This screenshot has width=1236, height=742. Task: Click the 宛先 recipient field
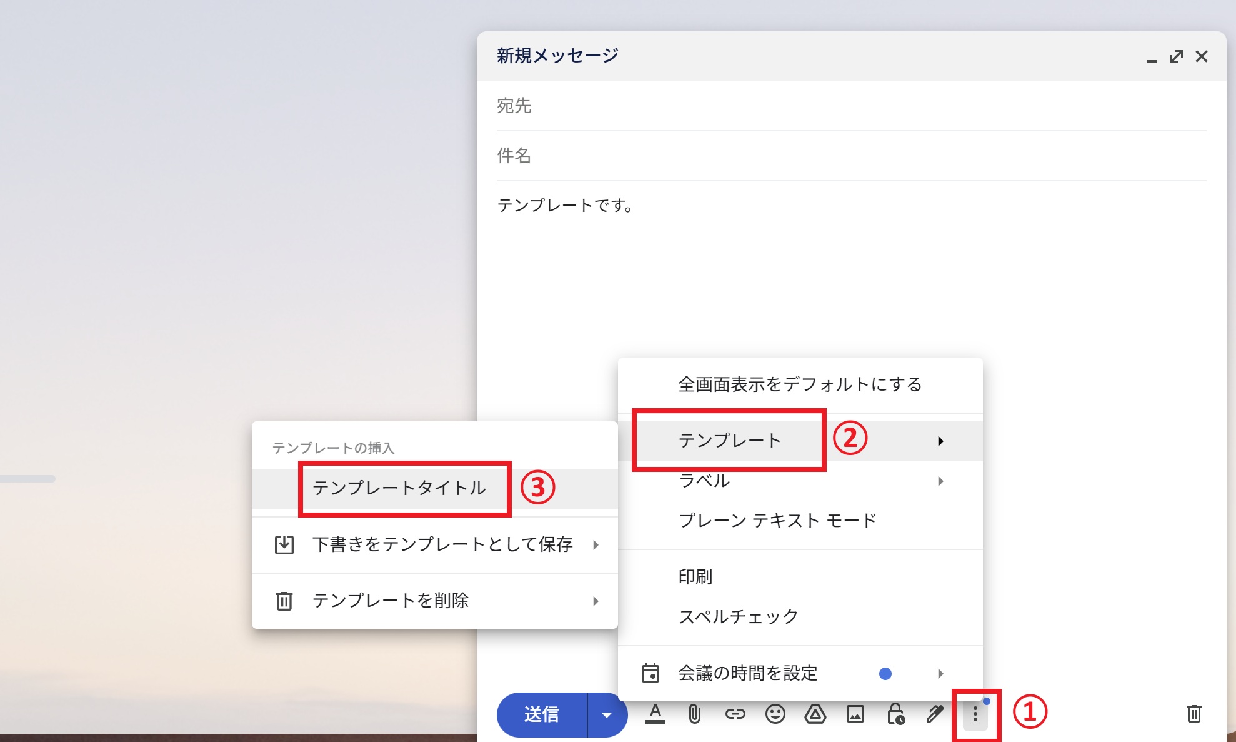[850, 106]
